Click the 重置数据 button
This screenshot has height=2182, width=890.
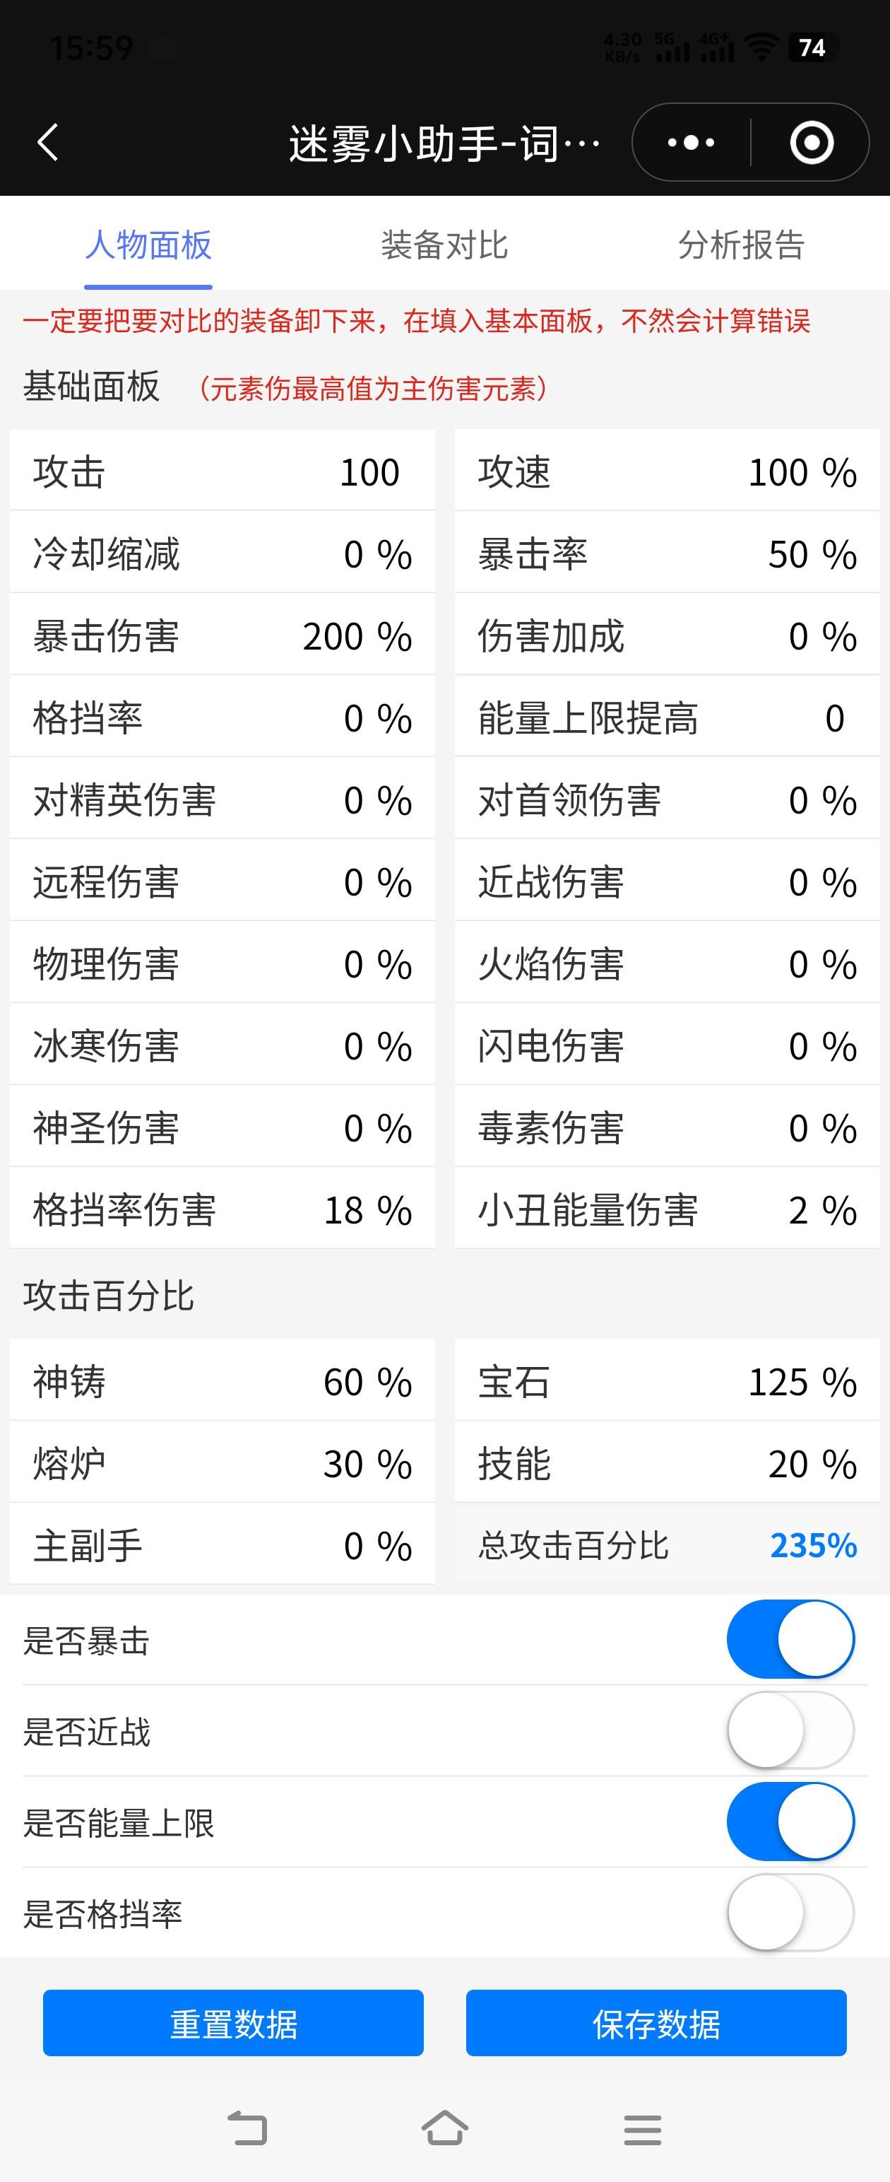point(233,2023)
